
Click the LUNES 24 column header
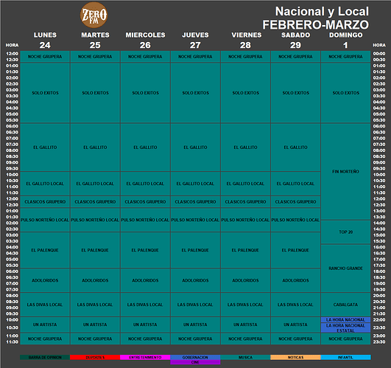point(45,40)
